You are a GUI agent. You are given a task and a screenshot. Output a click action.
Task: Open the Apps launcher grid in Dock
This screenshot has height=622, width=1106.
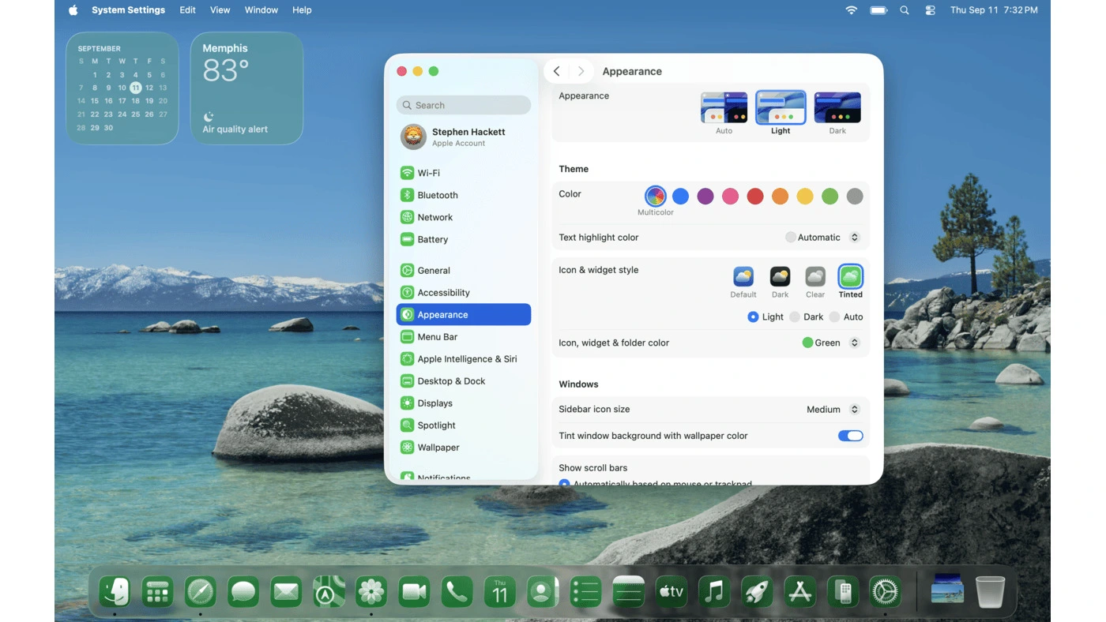coord(157,591)
